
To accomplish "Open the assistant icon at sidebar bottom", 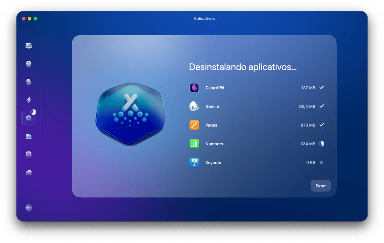I will [x=29, y=208].
